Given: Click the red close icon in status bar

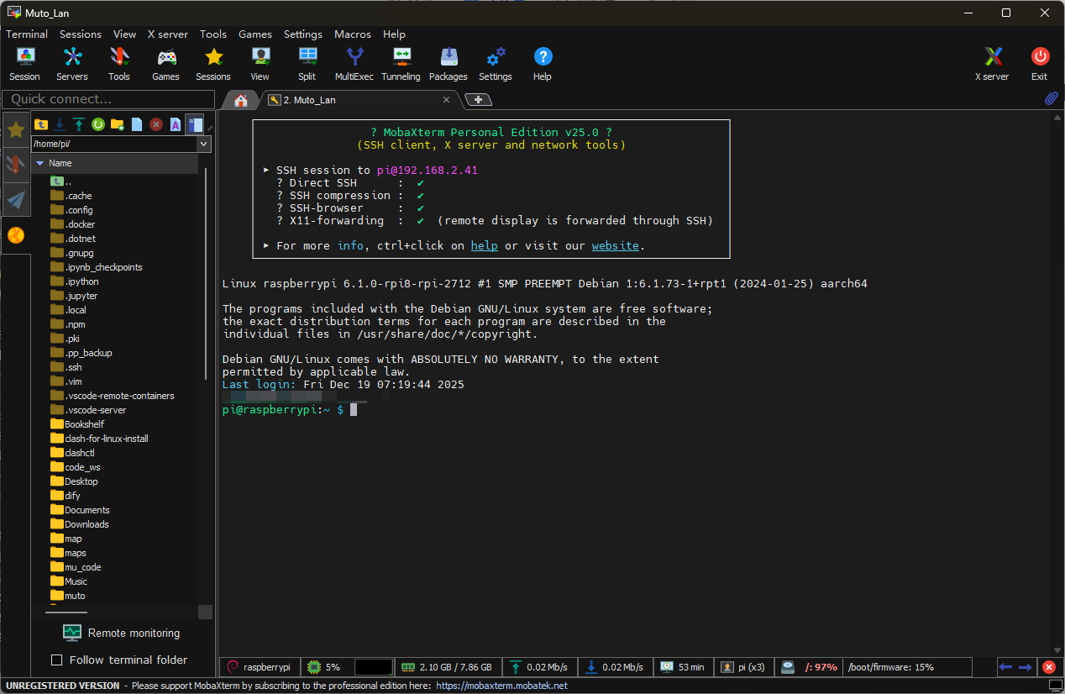Looking at the screenshot, I should (1048, 667).
